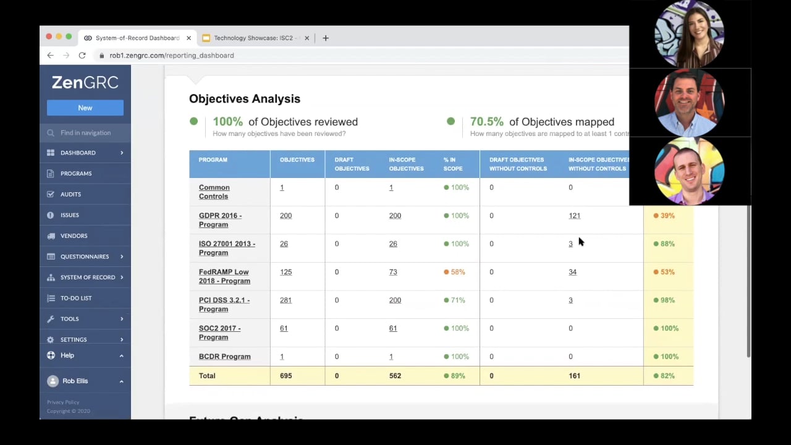Open the To-Do List icon

(x=51, y=298)
